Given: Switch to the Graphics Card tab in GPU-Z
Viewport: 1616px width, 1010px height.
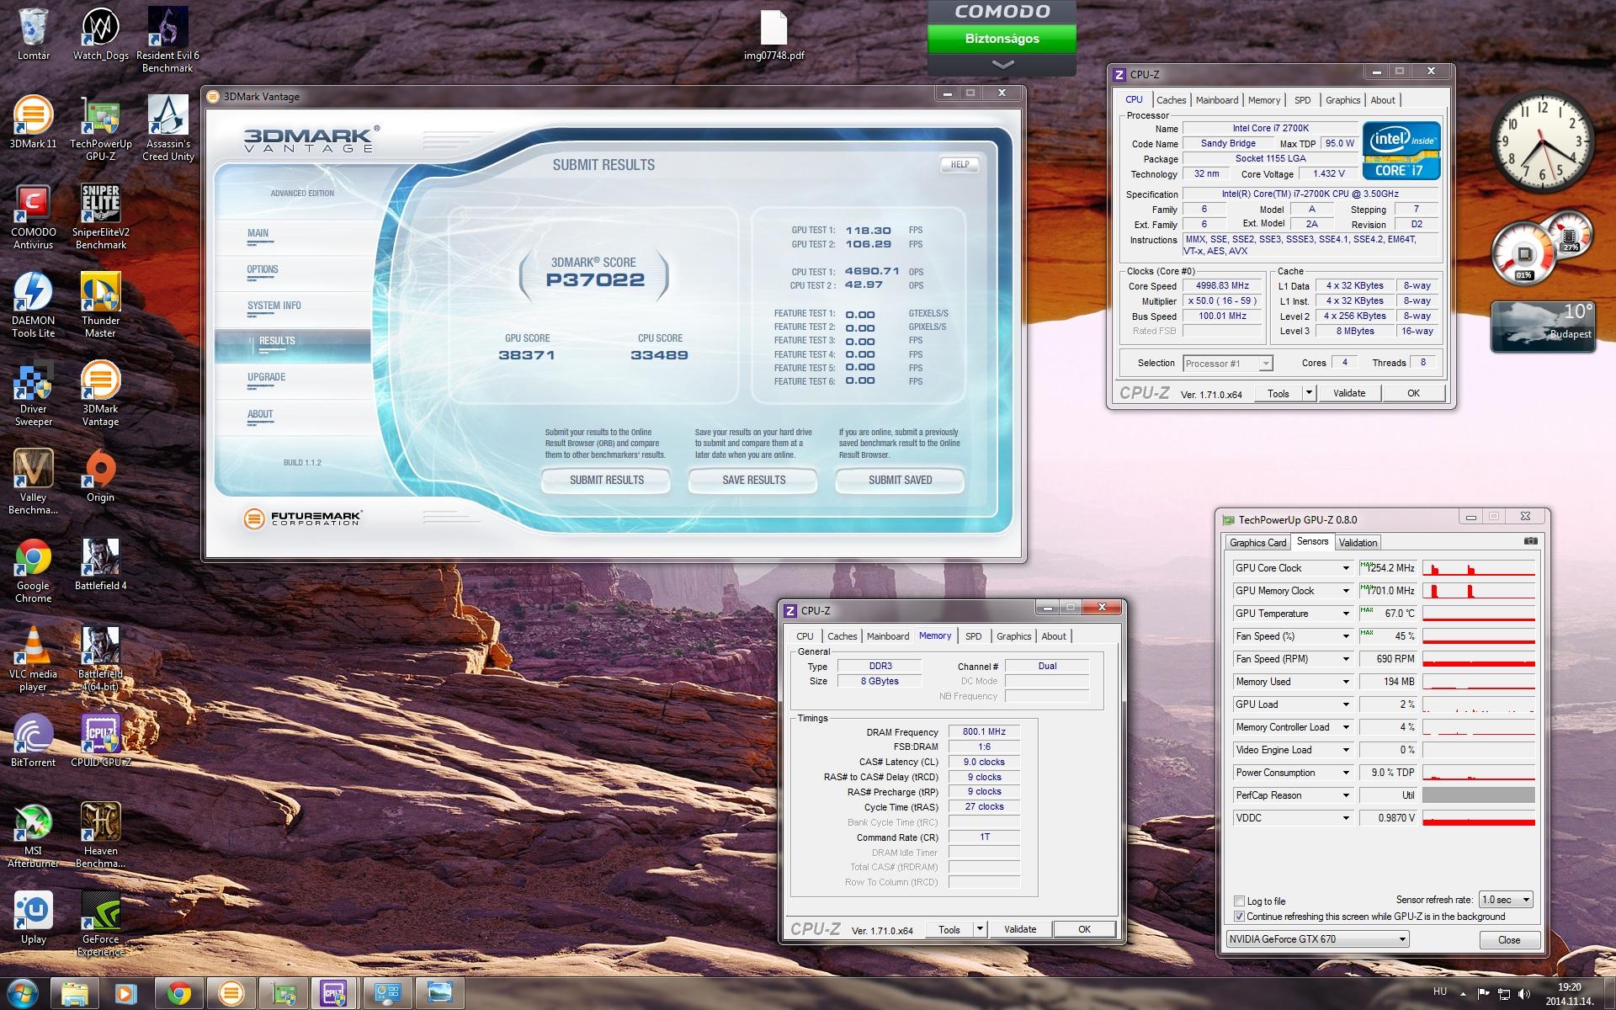Looking at the screenshot, I should tap(1257, 543).
